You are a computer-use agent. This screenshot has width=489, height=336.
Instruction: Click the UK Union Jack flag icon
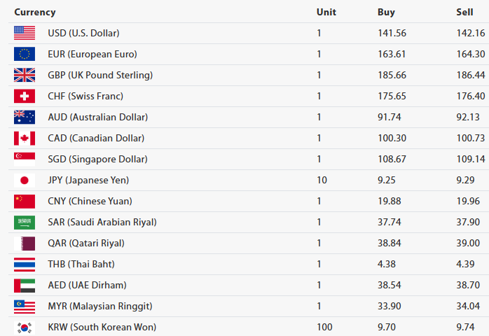coord(24,75)
